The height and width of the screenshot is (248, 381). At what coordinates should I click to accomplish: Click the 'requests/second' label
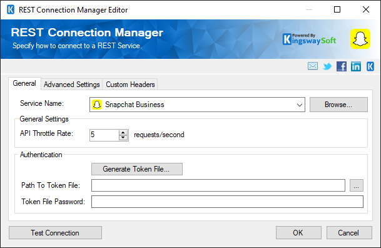pos(159,135)
